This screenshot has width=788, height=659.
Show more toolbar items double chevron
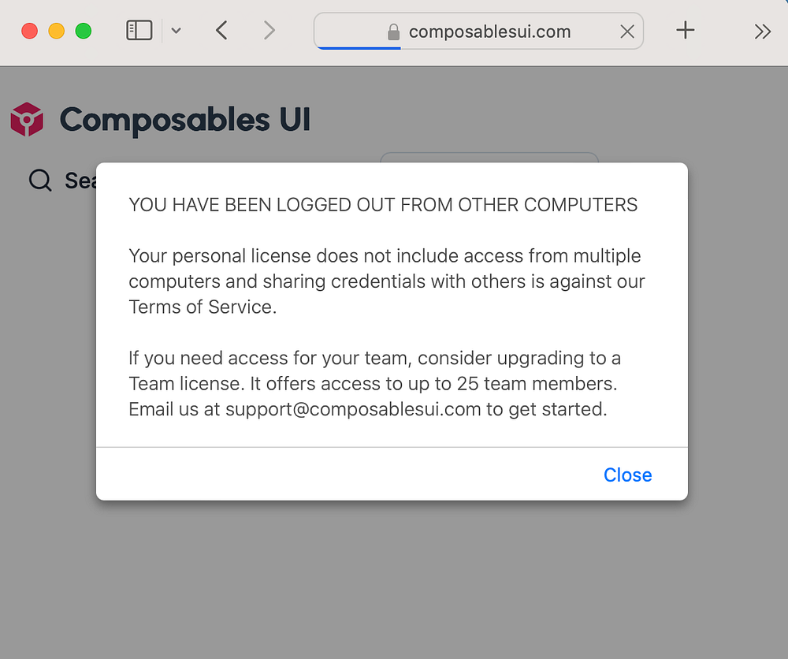[x=762, y=32]
